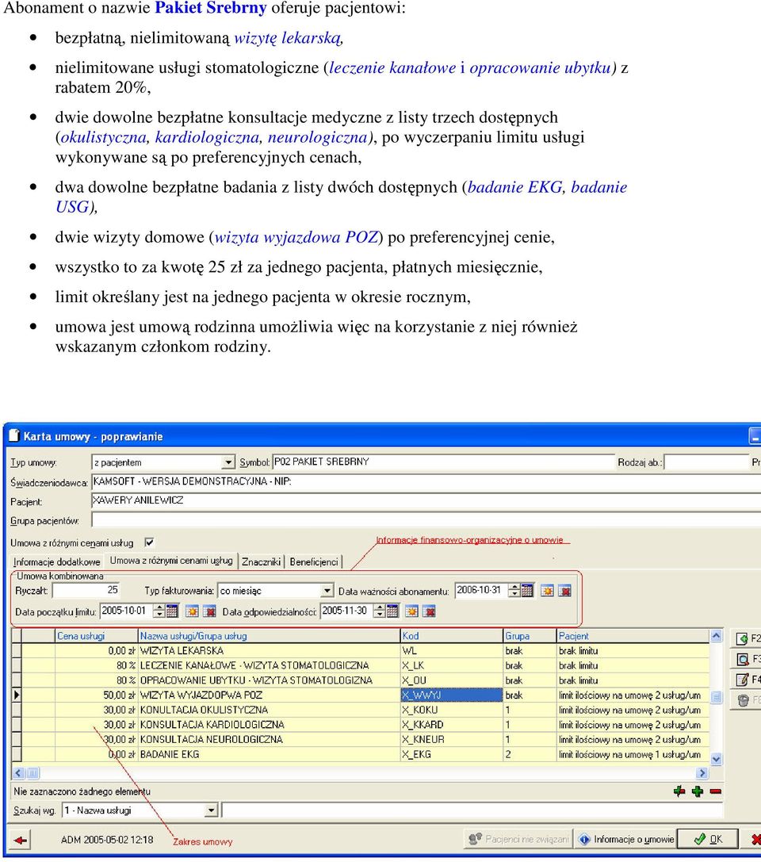Click the search field beside Szukaj wg
Screen dimensions: 761x862
472,810
